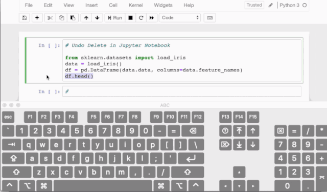Open the Code cell type dropdown
This screenshot has height=192, width=327.
180,18
